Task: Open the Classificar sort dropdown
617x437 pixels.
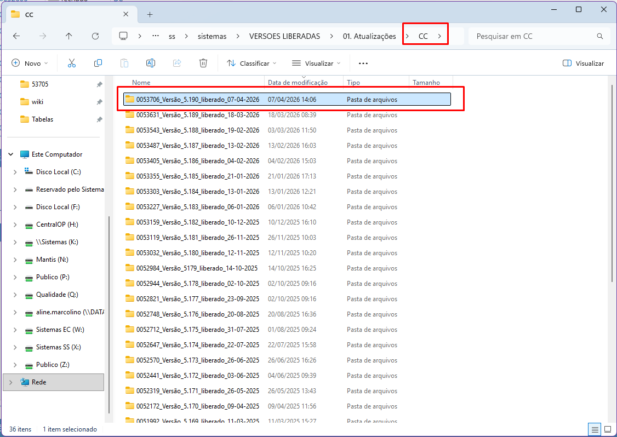Action: pyautogui.click(x=252, y=64)
